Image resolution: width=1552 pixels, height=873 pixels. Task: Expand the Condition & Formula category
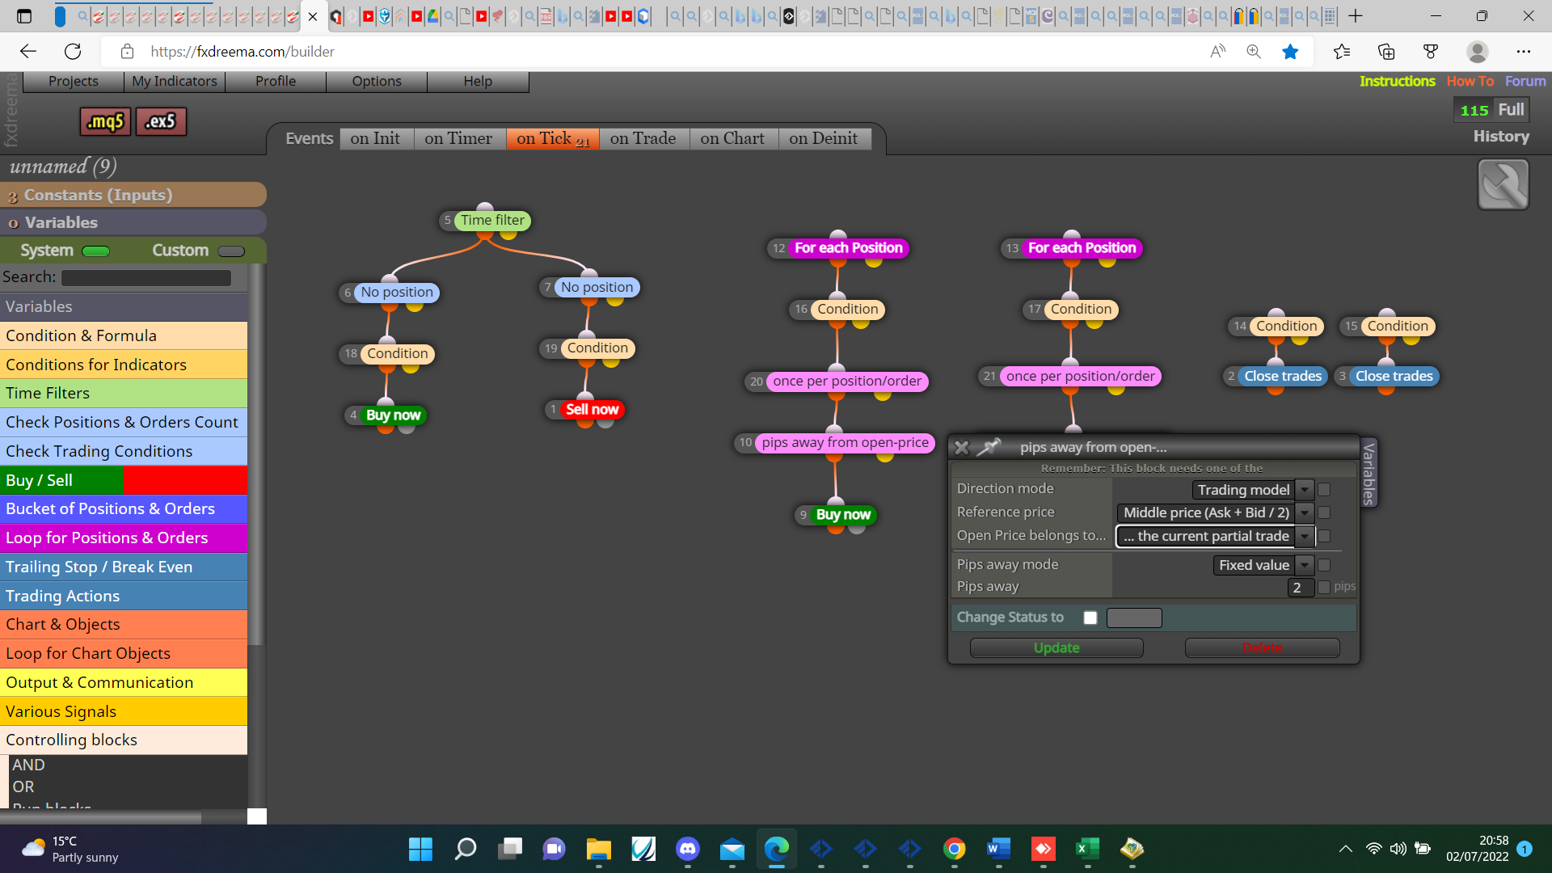point(124,335)
